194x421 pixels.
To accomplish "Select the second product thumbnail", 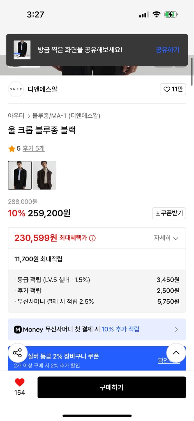I will pos(44,175).
